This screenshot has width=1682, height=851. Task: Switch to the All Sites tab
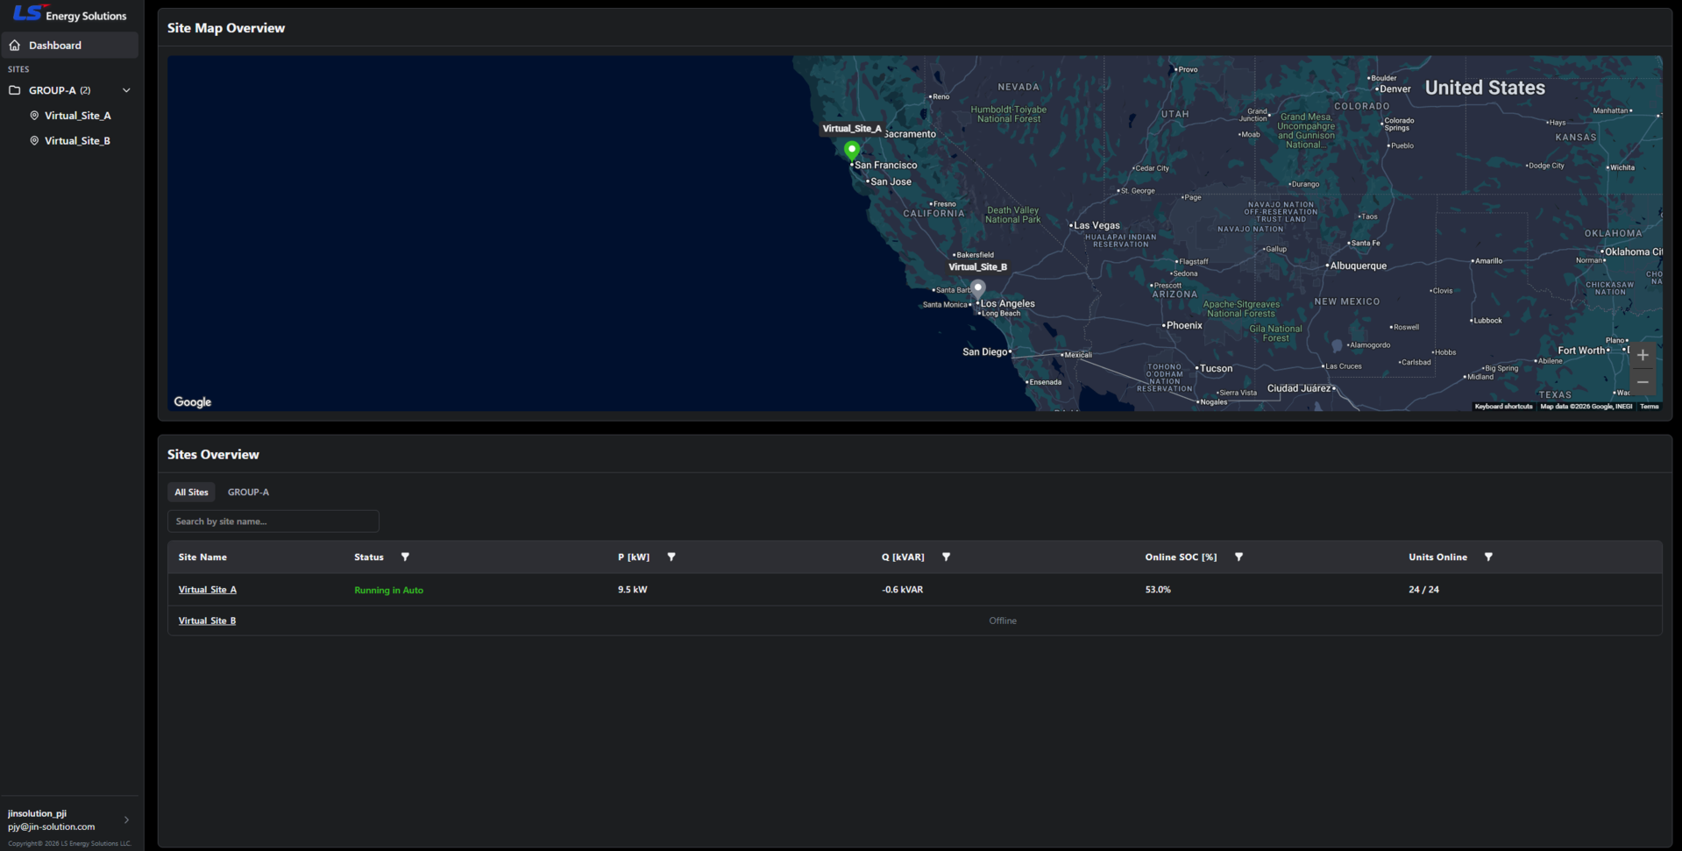(x=191, y=493)
